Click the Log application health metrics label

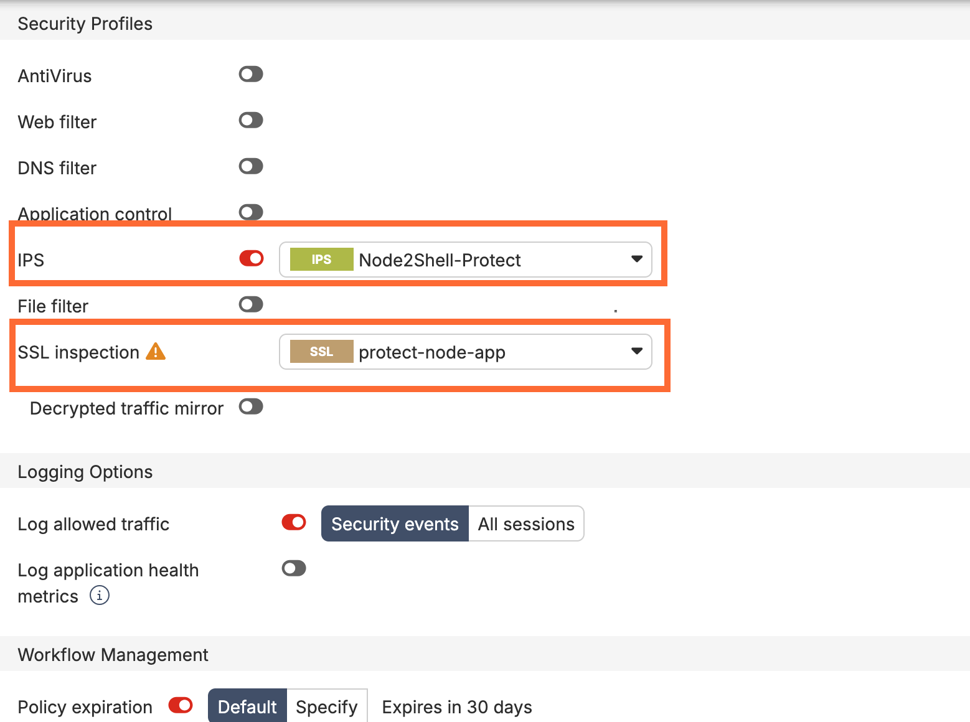[x=108, y=583]
